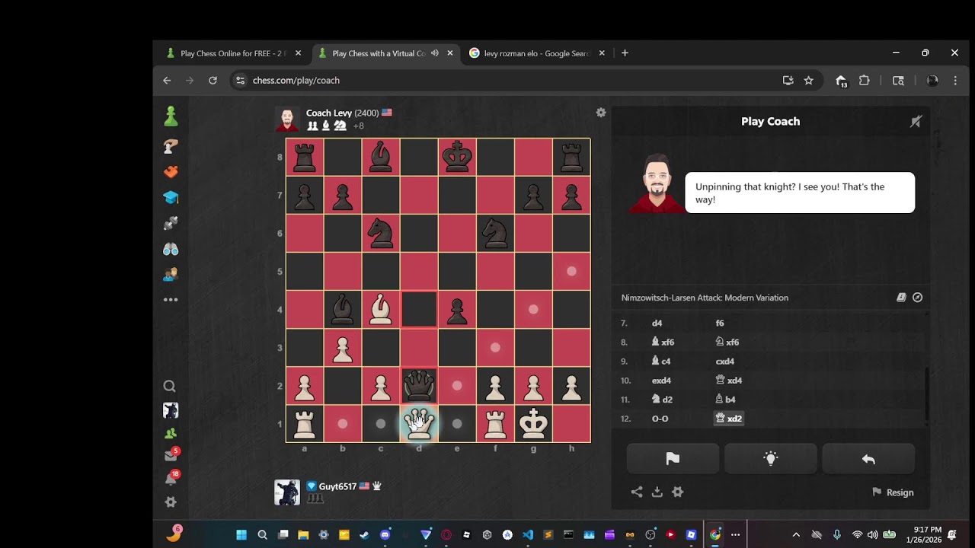Select move 12 O-O in move list
The width and height of the screenshot is (975, 548).
point(660,419)
